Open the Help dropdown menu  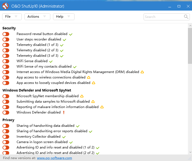63,17
